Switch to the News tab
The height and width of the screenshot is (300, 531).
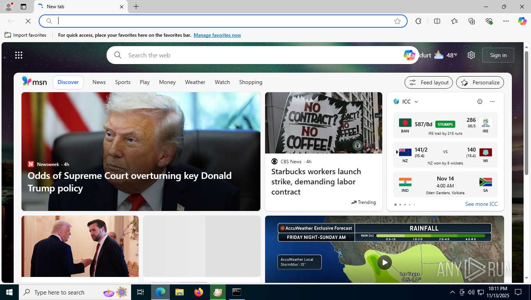pyautogui.click(x=99, y=82)
